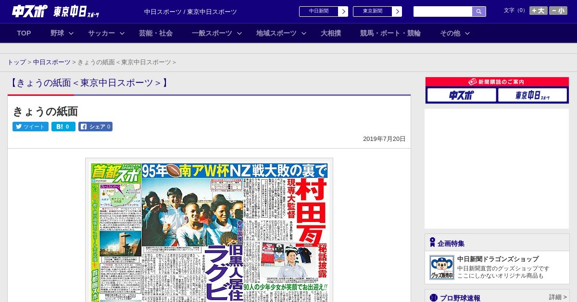Click header text 中日スポーツ / 東京中日スポーツ

click(x=190, y=12)
